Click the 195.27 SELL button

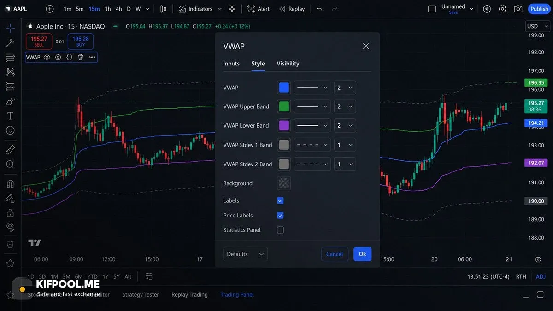[x=39, y=41]
